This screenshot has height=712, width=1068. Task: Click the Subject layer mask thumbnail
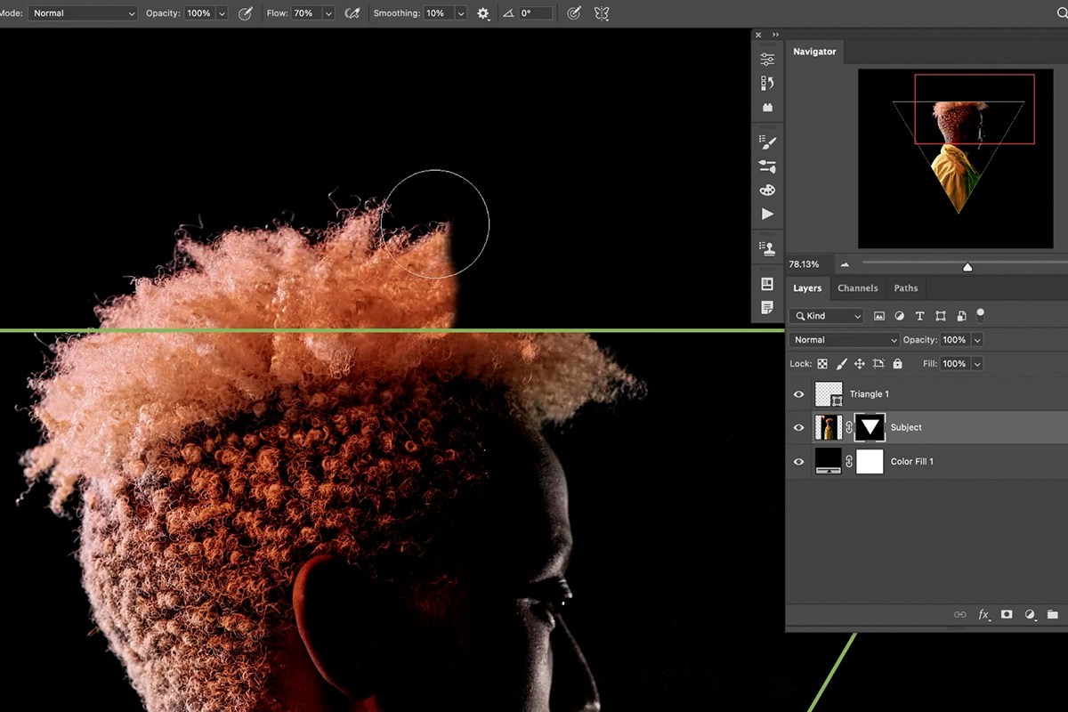pyautogui.click(x=870, y=428)
